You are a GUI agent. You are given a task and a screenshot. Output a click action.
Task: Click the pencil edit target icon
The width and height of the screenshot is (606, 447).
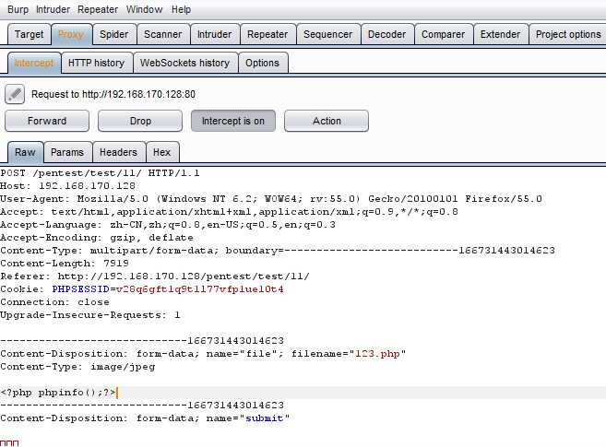point(15,94)
